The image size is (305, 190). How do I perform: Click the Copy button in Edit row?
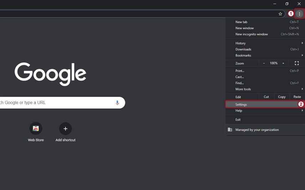point(282,97)
